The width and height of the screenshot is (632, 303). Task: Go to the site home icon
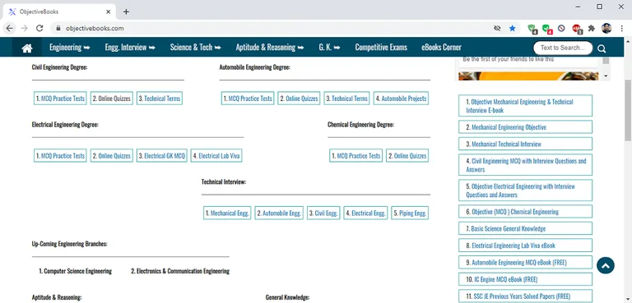(x=27, y=48)
